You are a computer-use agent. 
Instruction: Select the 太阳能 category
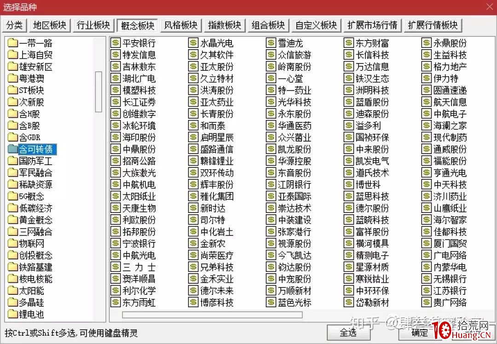coord(31,291)
